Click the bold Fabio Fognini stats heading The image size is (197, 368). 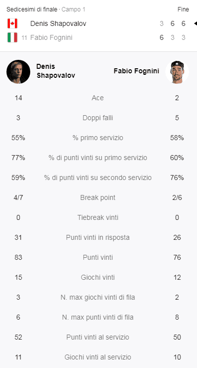click(x=136, y=71)
